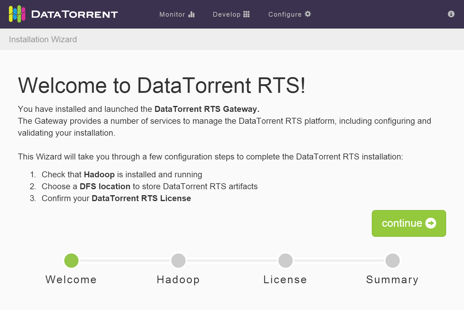Click the Hadoop step label
464x310 pixels.
click(x=178, y=280)
